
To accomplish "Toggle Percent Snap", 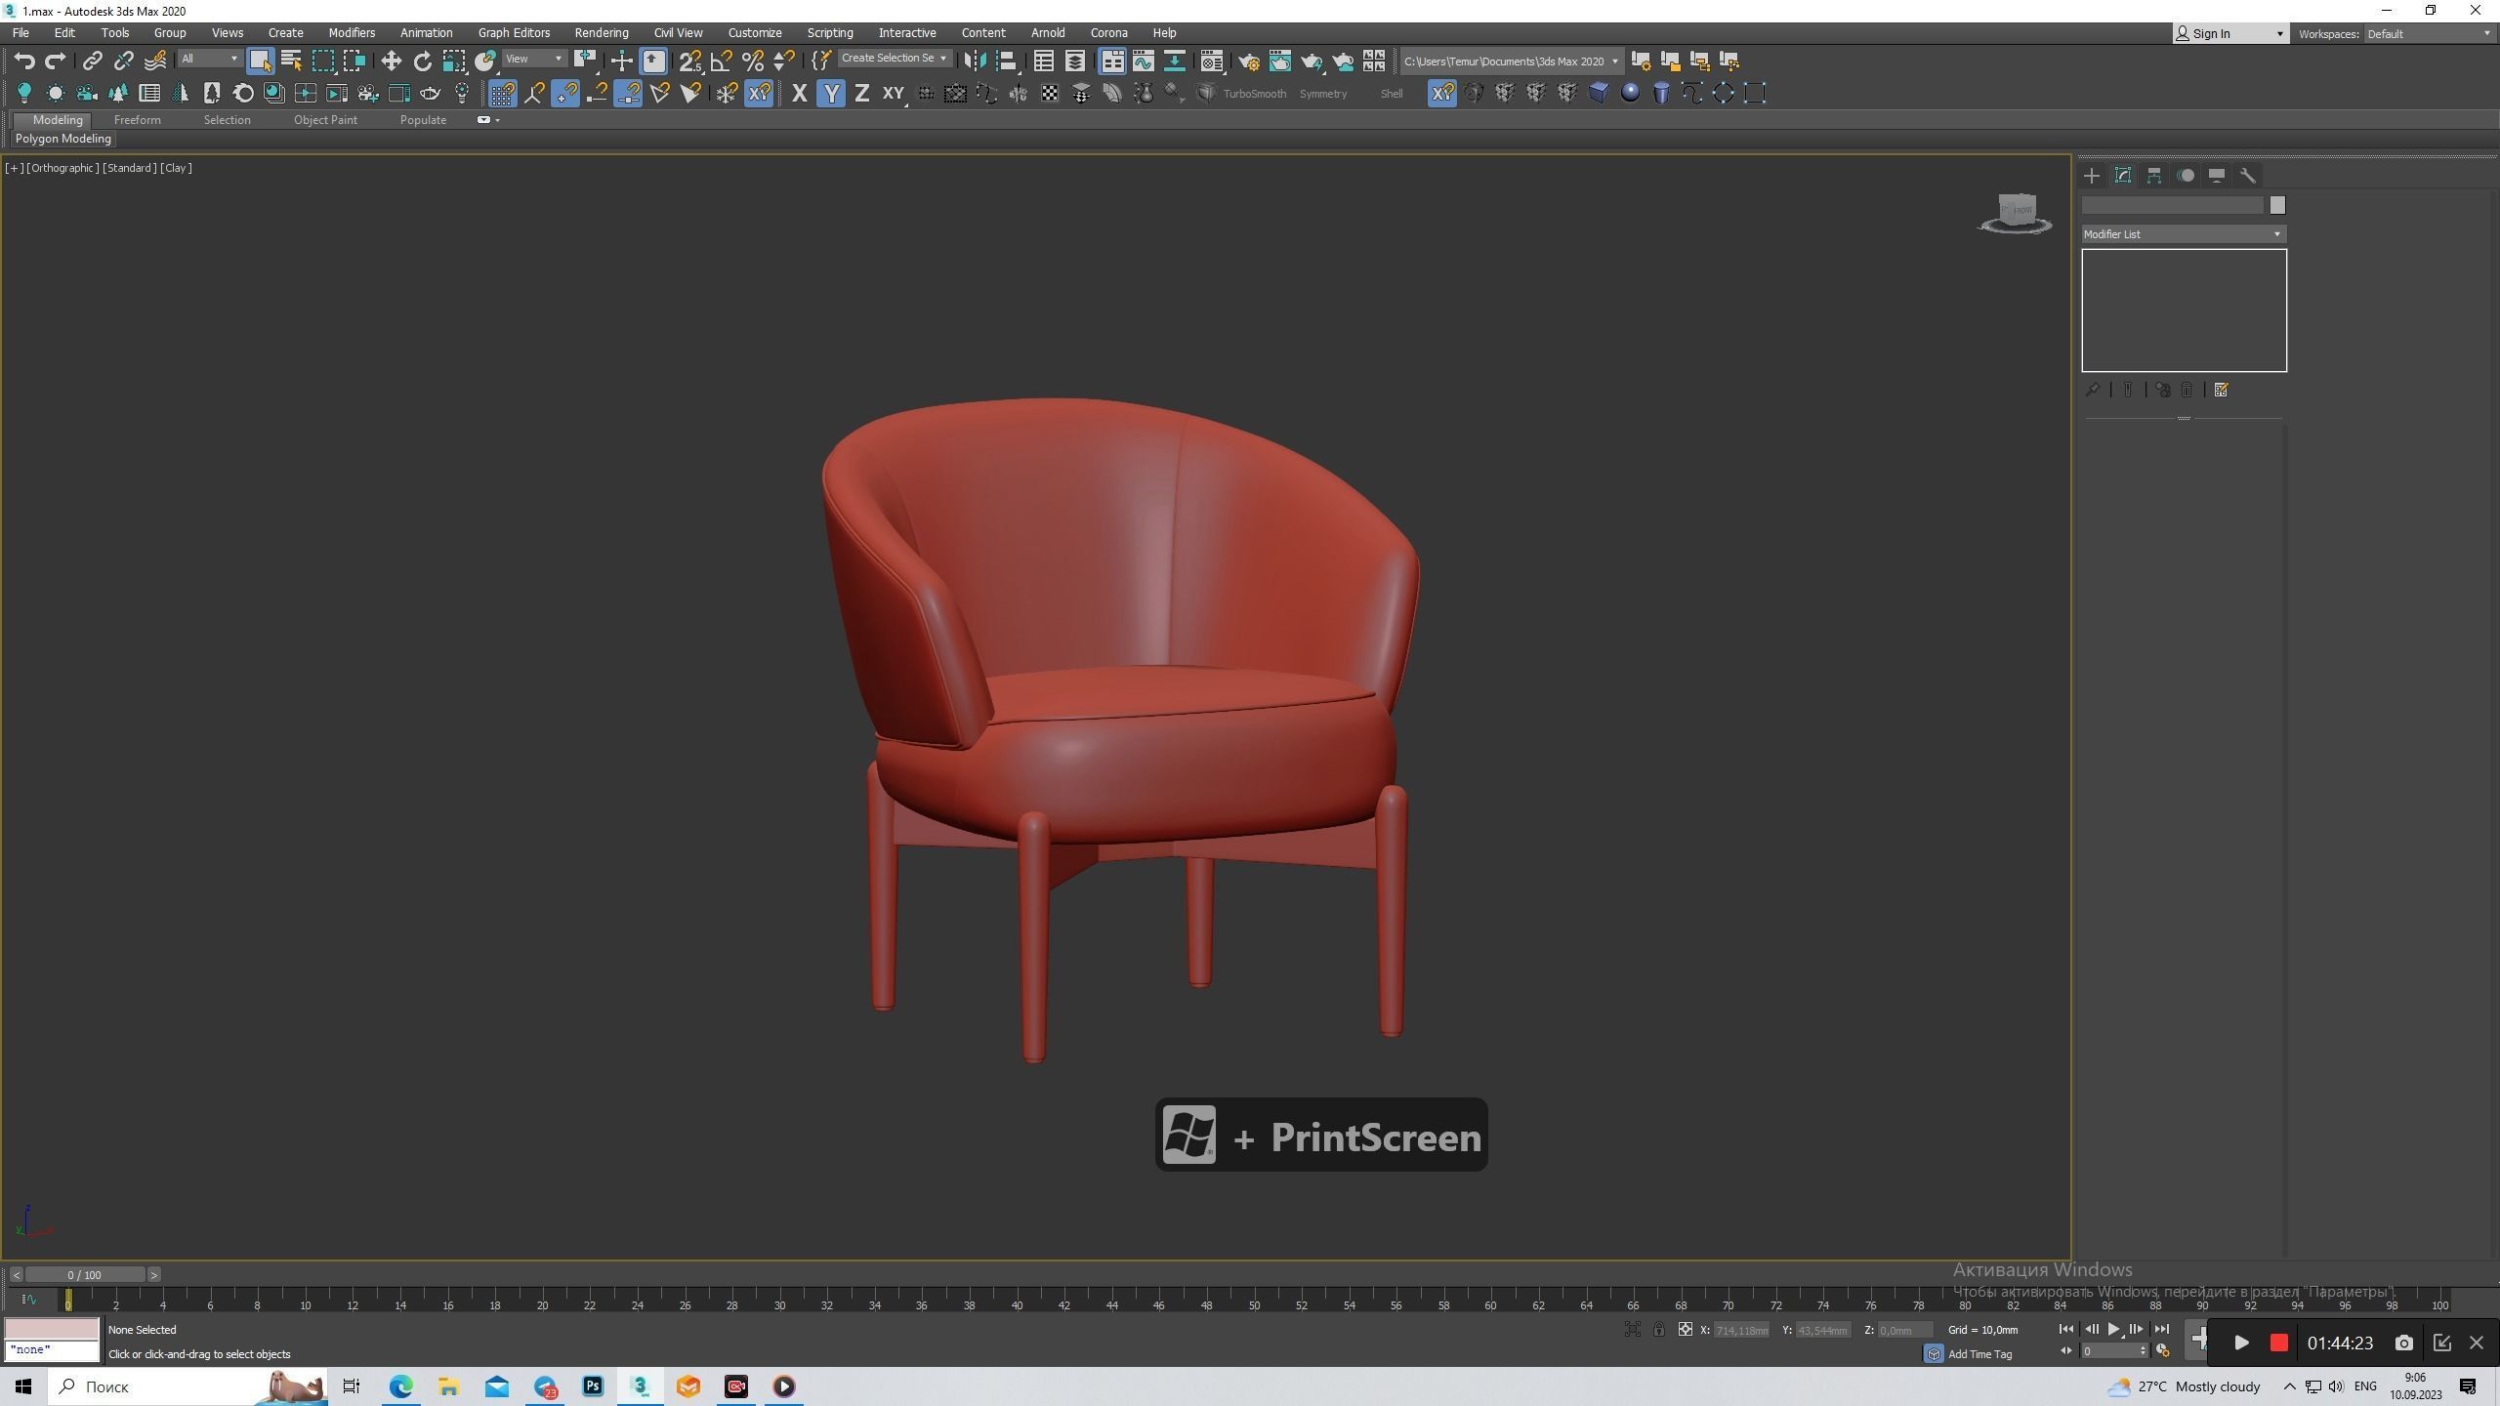I will click(x=753, y=61).
